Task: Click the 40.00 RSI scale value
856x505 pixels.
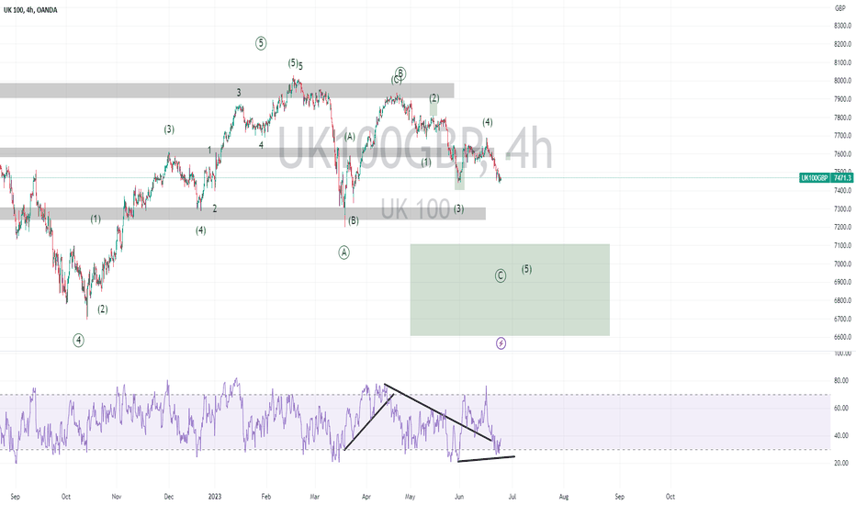Action: [x=841, y=435]
